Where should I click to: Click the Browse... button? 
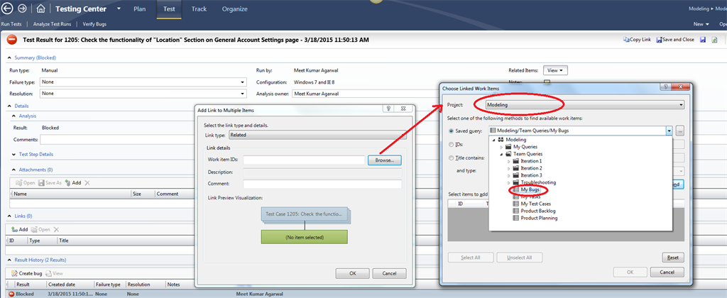coord(385,160)
